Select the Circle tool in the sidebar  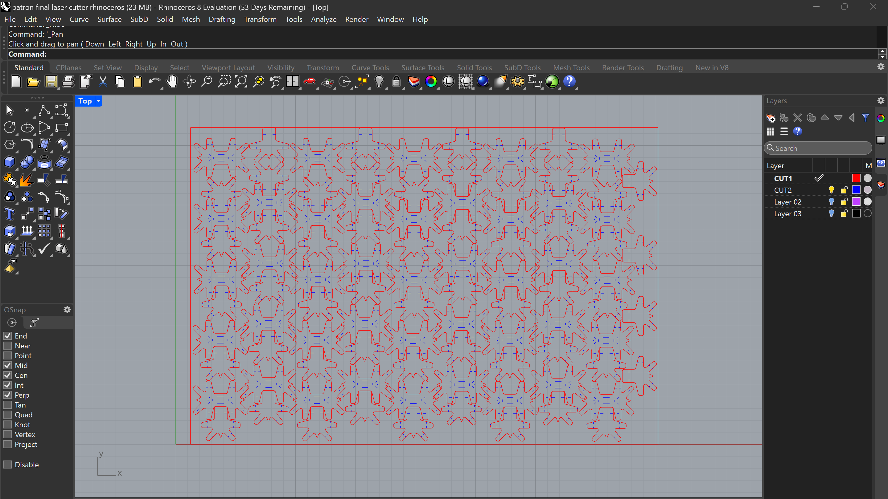tap(10, 128)
